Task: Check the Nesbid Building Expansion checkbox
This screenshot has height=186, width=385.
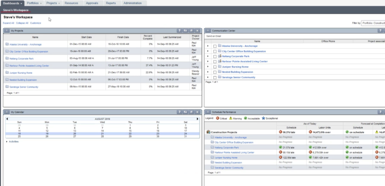Action: [215, 72]
